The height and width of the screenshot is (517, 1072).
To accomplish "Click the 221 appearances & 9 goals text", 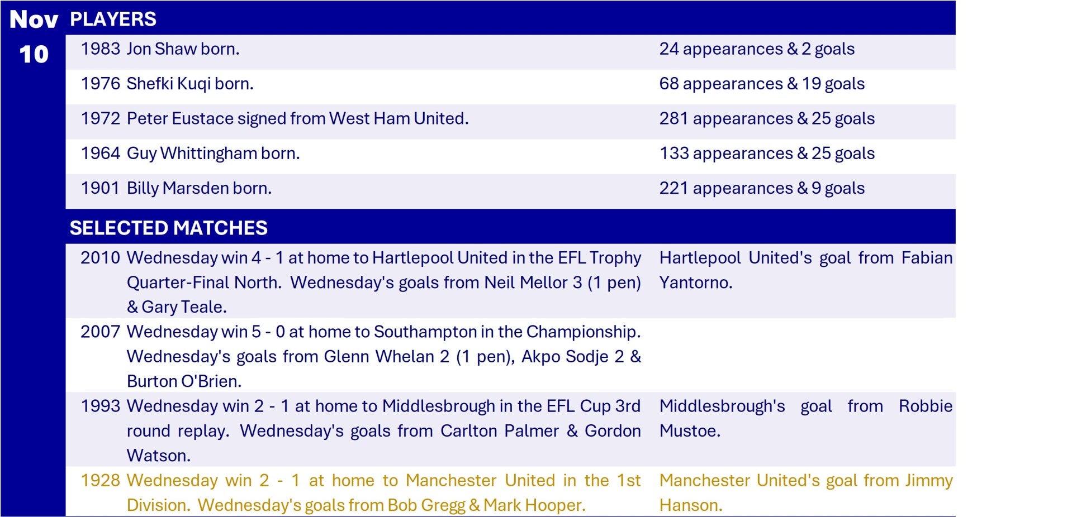I will click(x=762, y=188).
